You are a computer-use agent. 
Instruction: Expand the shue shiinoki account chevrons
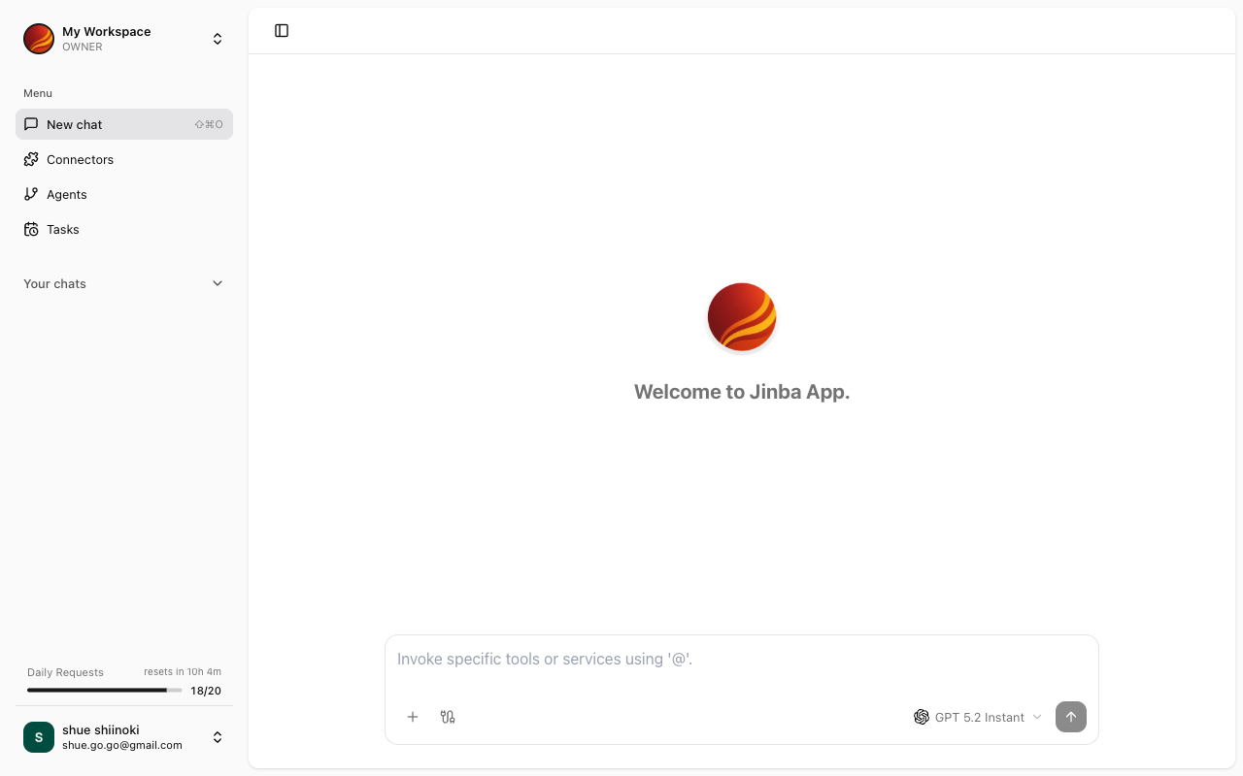click(x=218, y=737)
